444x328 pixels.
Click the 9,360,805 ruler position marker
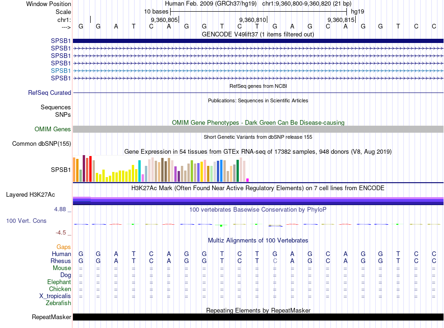point(164,20)
